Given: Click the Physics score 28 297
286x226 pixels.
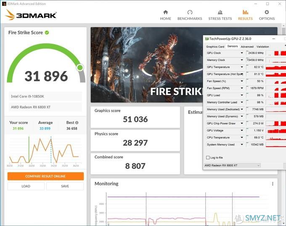Looking at the screenshot, I should click(x=135, y=143).
